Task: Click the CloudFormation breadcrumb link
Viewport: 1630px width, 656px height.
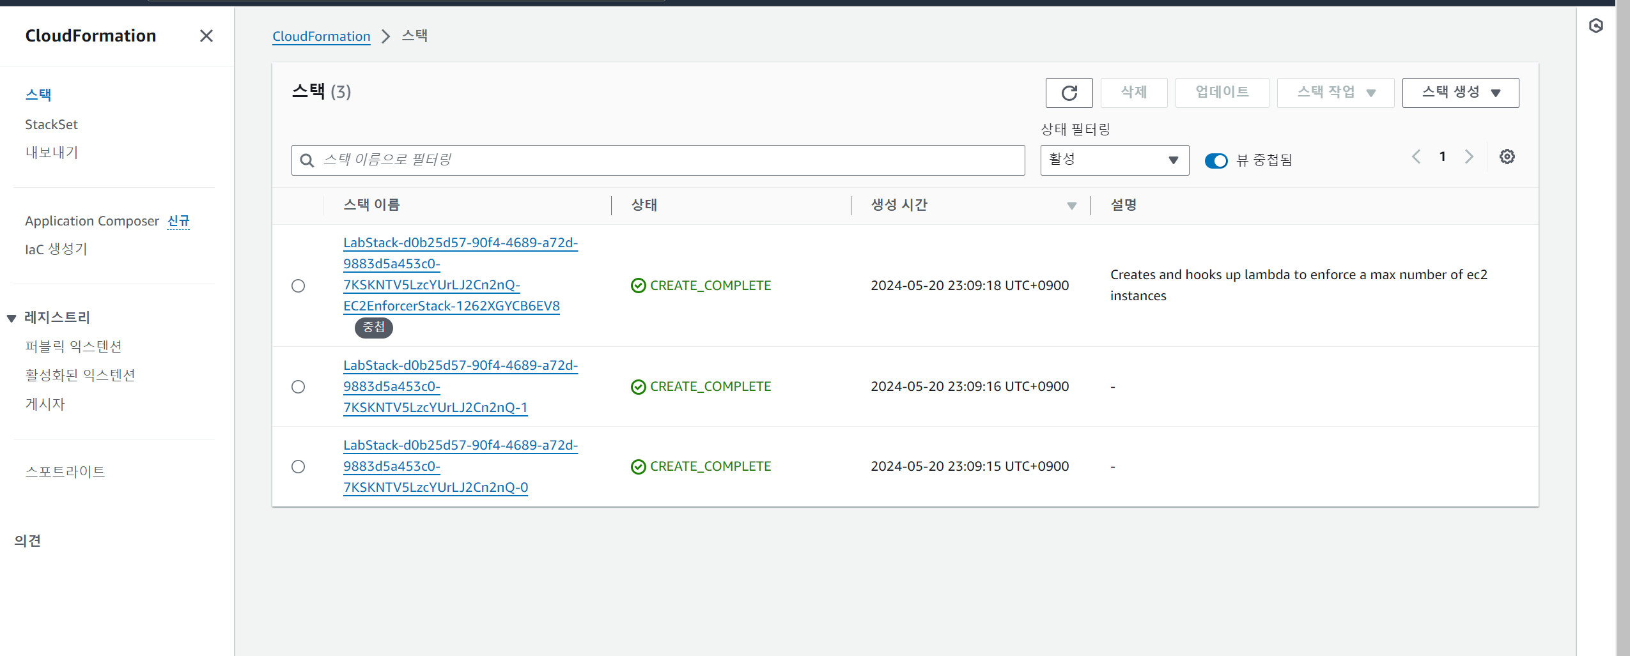Action: (322, 36)
